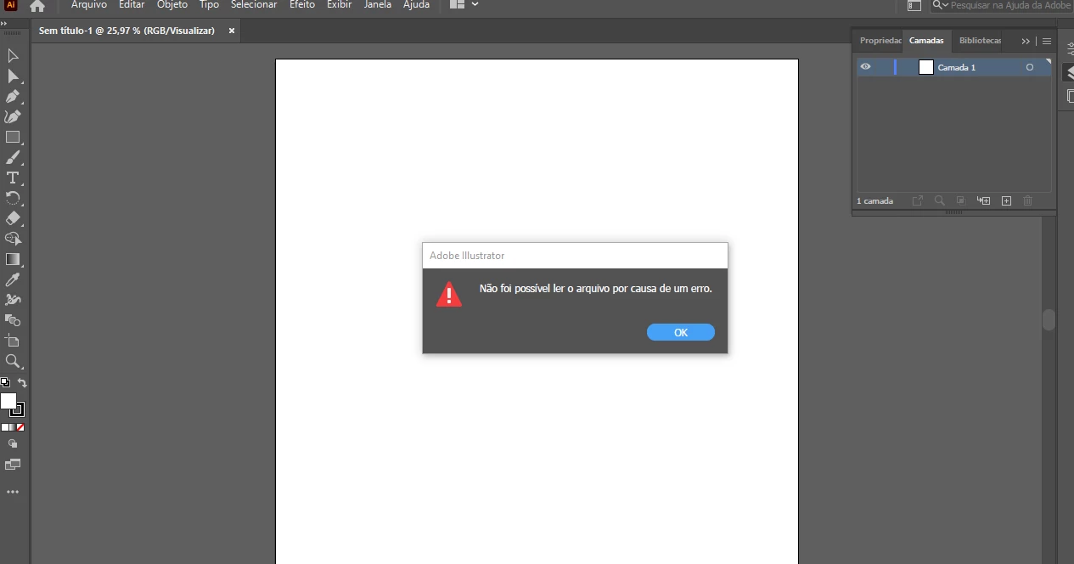The width and height of the screenshot is (1074, 564).
Task: Click the Stroke color box
Action: 19,410
